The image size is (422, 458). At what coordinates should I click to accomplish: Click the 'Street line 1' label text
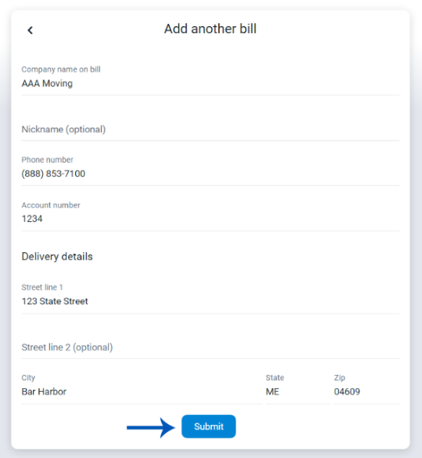(x=42, y=287)
